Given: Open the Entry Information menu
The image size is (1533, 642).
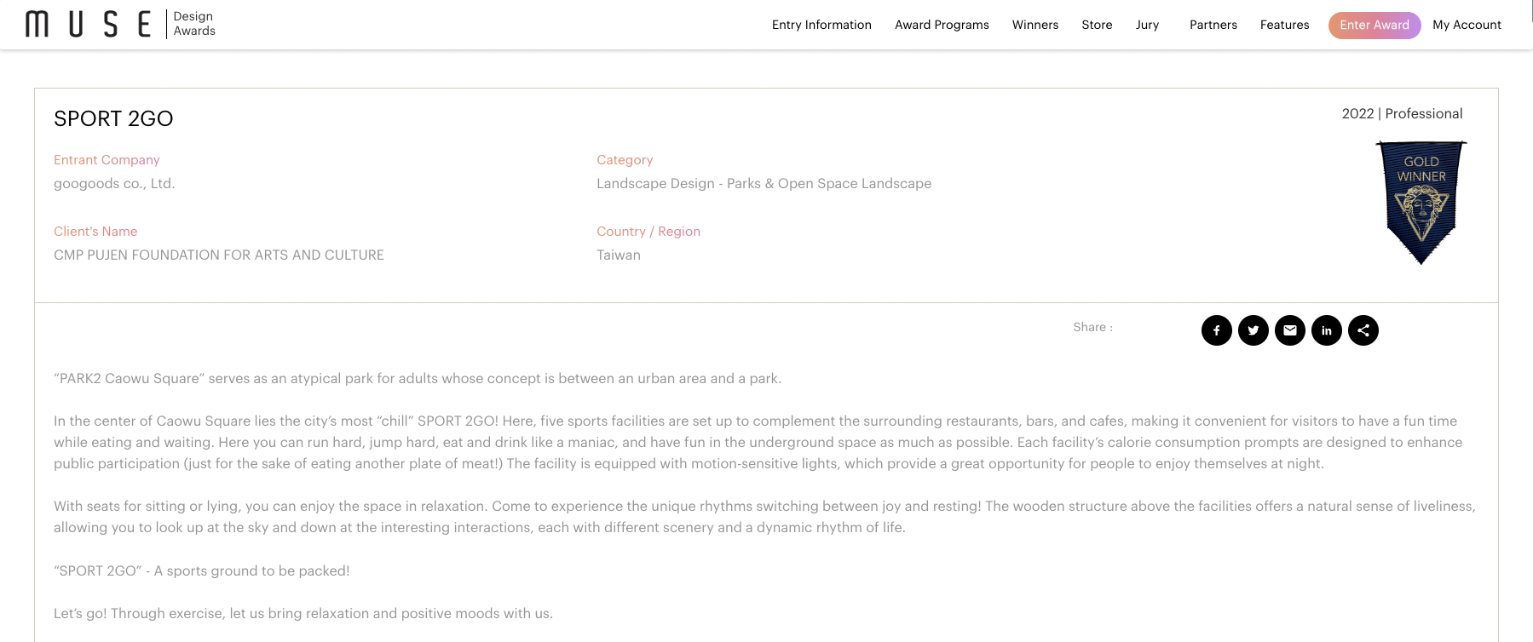Looking at the screenshot, I should 821,25.
